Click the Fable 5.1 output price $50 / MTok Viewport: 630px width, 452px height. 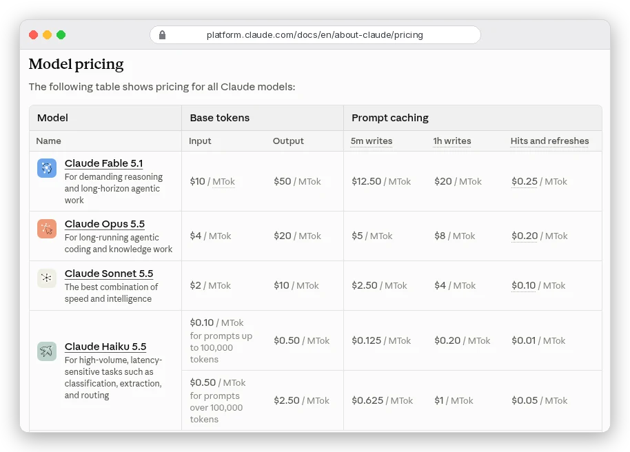[297, 182]
